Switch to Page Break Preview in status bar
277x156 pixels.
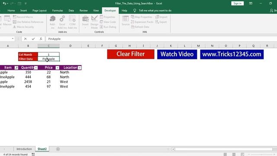pos(242,154)
